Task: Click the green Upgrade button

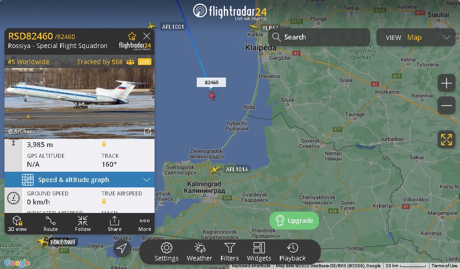Action: click(x=294, y=221)
